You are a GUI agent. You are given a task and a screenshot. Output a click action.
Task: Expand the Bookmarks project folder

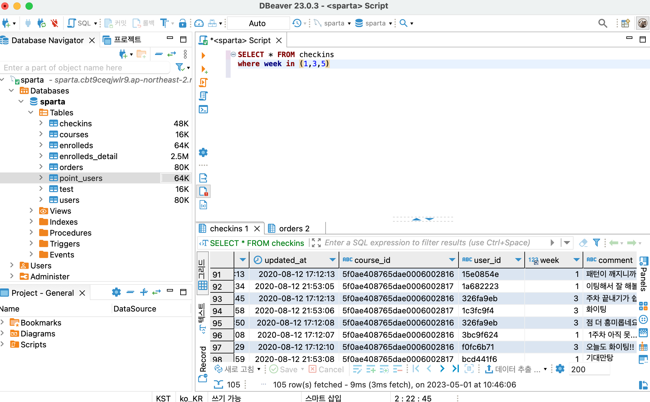[x=2, y=322]
